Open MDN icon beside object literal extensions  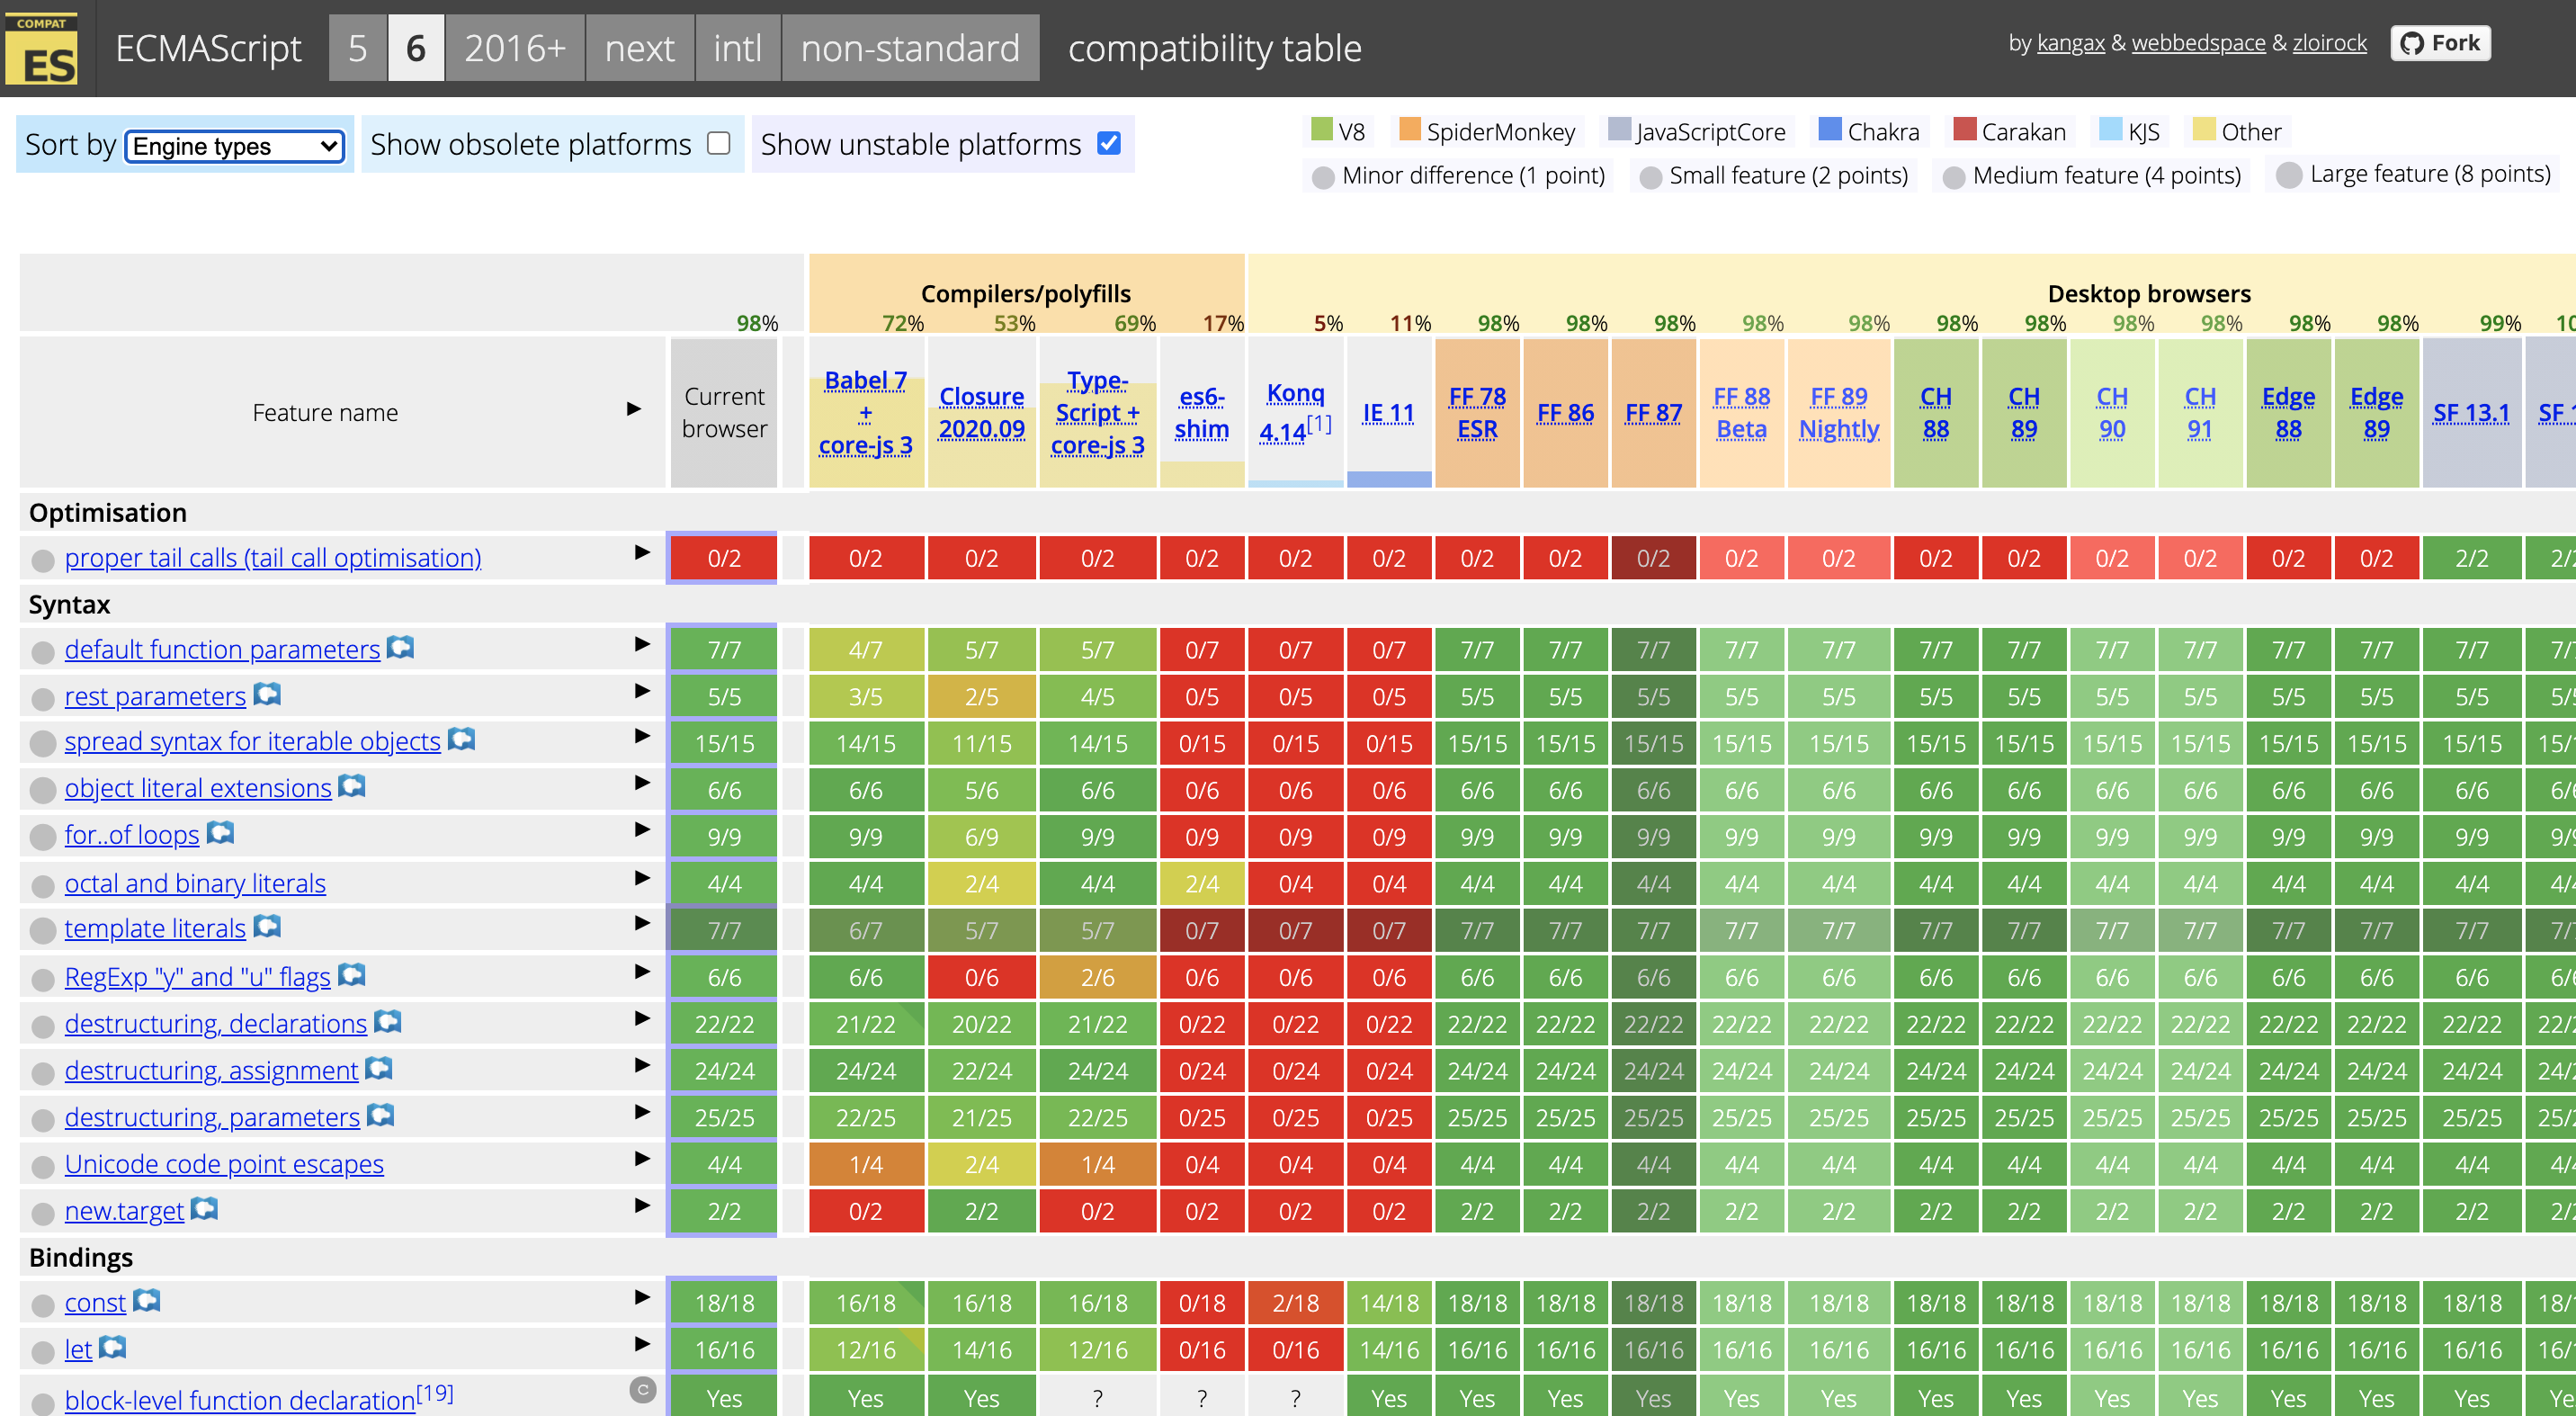(x=352, y=786)
